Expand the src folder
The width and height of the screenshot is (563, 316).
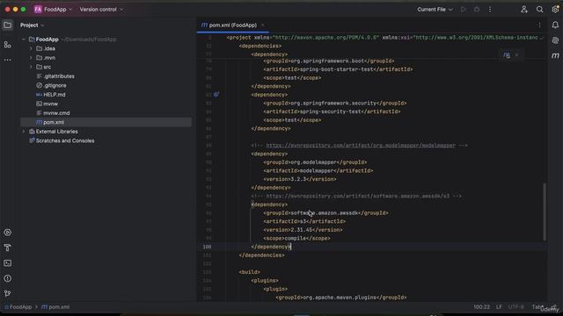click(x=31, y=67)
